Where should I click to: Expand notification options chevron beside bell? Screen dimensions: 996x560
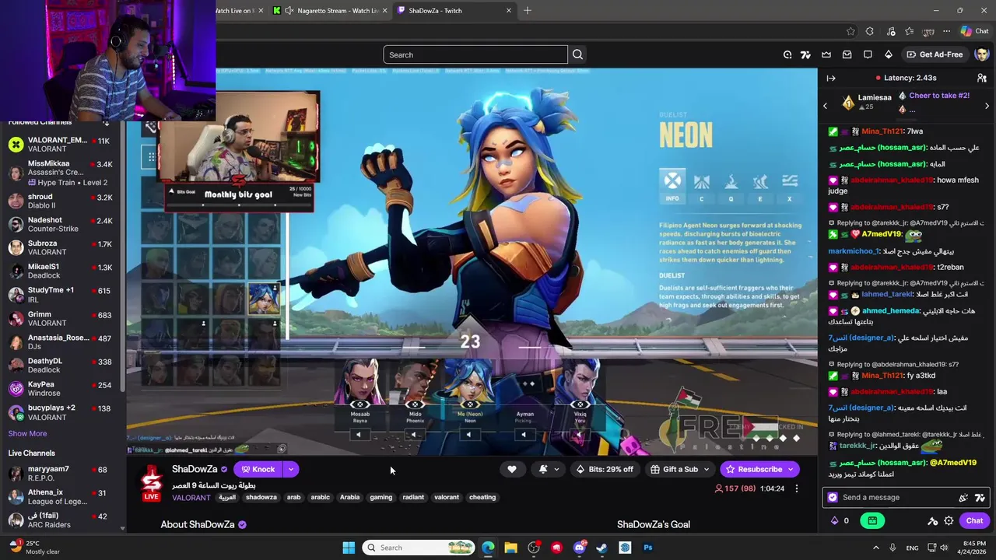[556, 469]
